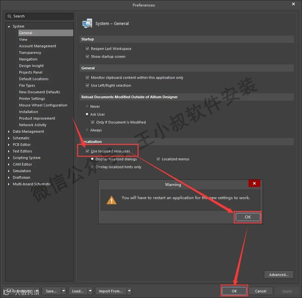Image resolution: width=302 pixels, height=298 pixels.
Task: Toggle Reopen Last Workspace checkbox
Action: tap(87, 49)
